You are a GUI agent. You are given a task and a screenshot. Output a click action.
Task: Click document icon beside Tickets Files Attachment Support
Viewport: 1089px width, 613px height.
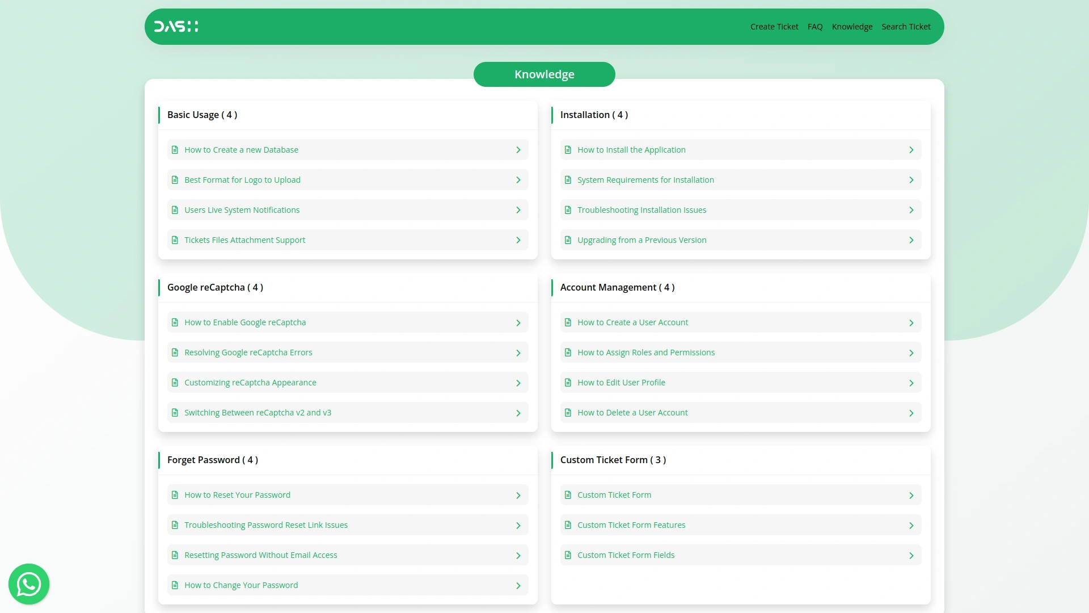pyautogui.click(x=175, y=240)
